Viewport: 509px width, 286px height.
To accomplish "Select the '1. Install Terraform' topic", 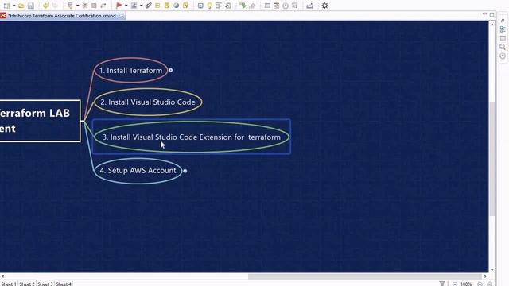I will tap(130, 71).
